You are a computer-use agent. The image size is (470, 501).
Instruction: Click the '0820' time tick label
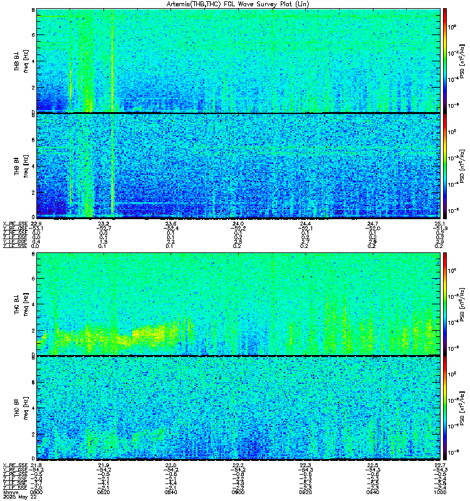tap(103, 492)
